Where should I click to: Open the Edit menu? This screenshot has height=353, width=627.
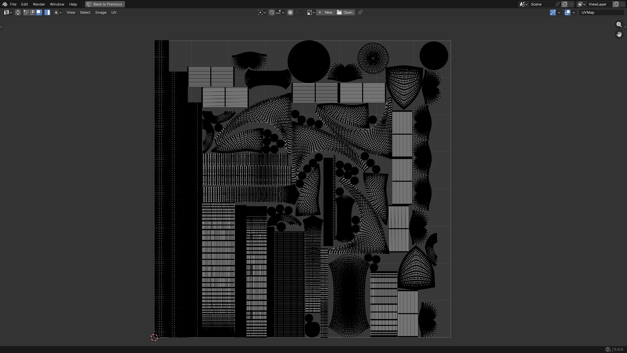(x=24, y=4)
